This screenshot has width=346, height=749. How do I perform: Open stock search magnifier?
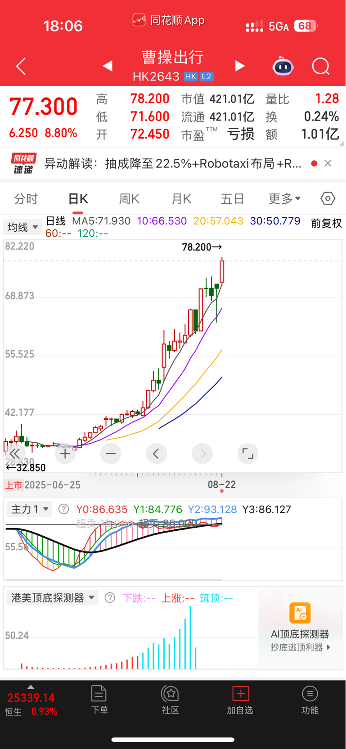[x=321, y=66]
